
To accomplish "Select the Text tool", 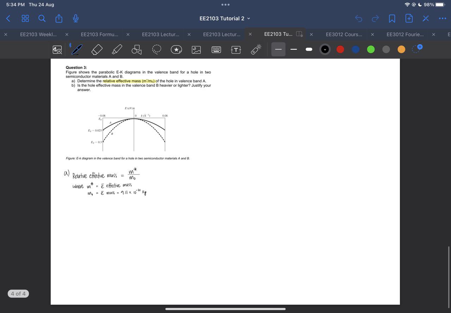I will [x=236, y=49].
